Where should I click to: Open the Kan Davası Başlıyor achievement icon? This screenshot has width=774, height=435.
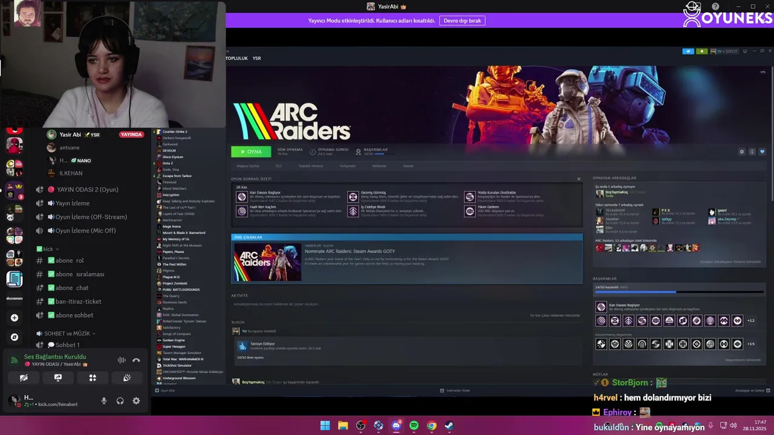tap(600, 306)
